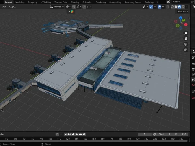Open the Render properties tab icon
The image size is (195, 146).
click(x=193, y=64)
